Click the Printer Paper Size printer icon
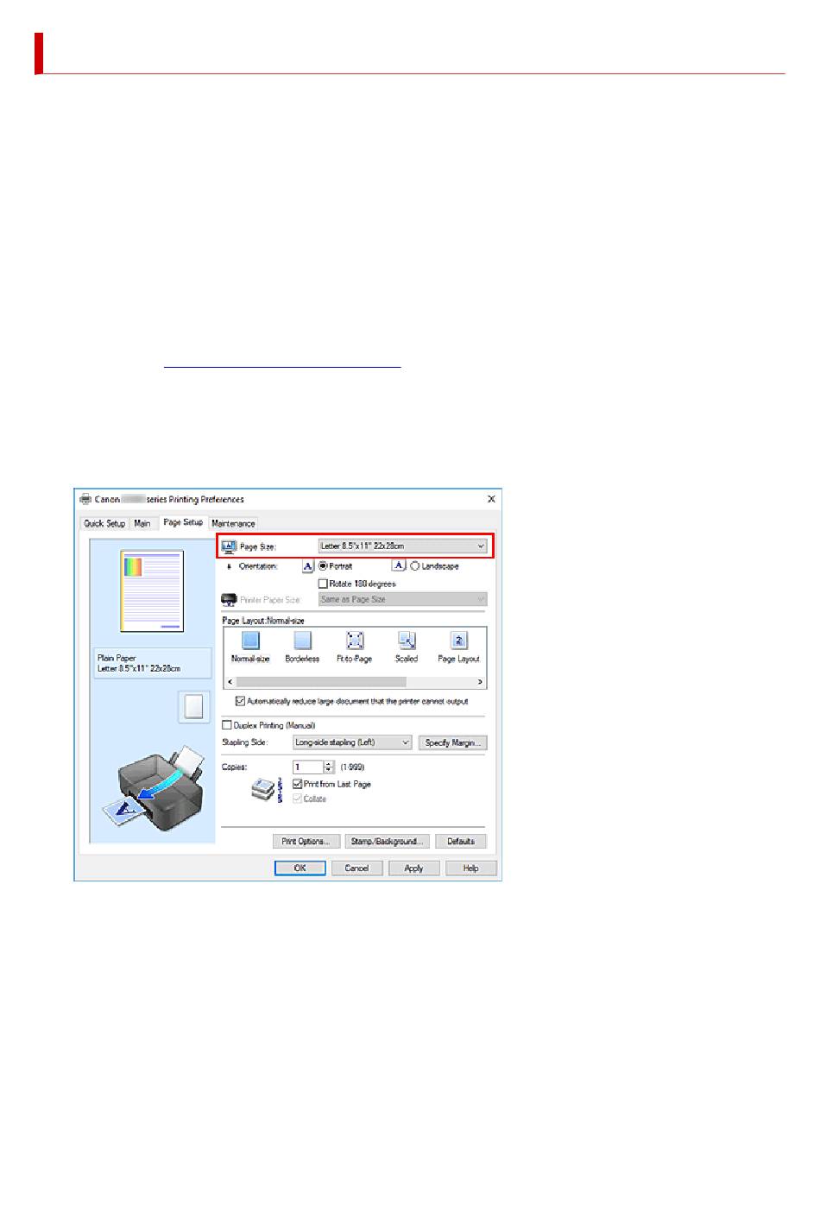 pyautogui.click(x=229, y=599)
